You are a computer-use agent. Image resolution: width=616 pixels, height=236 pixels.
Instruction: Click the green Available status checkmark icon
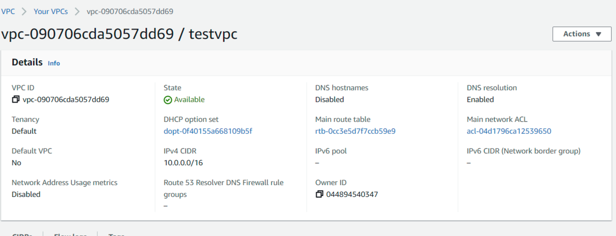pos(168,100)
